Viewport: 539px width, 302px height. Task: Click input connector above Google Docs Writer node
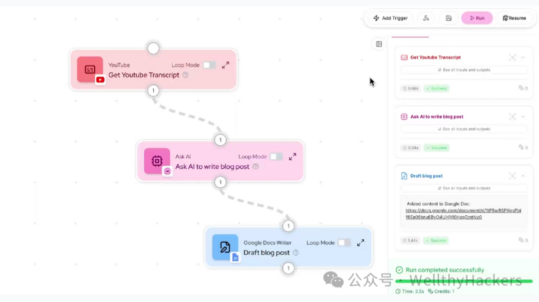[x=288, y=226]
